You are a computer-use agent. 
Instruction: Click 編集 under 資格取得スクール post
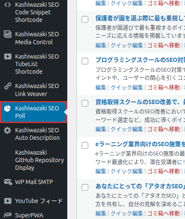pyautogui.click(x=101, y=129)
